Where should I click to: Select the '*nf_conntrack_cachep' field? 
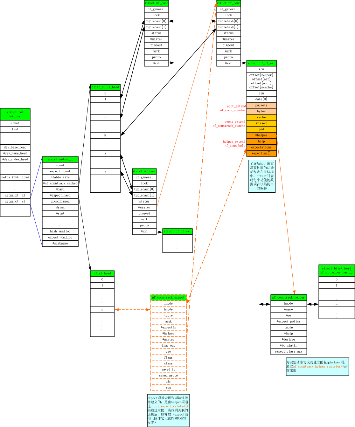[60, 183]
